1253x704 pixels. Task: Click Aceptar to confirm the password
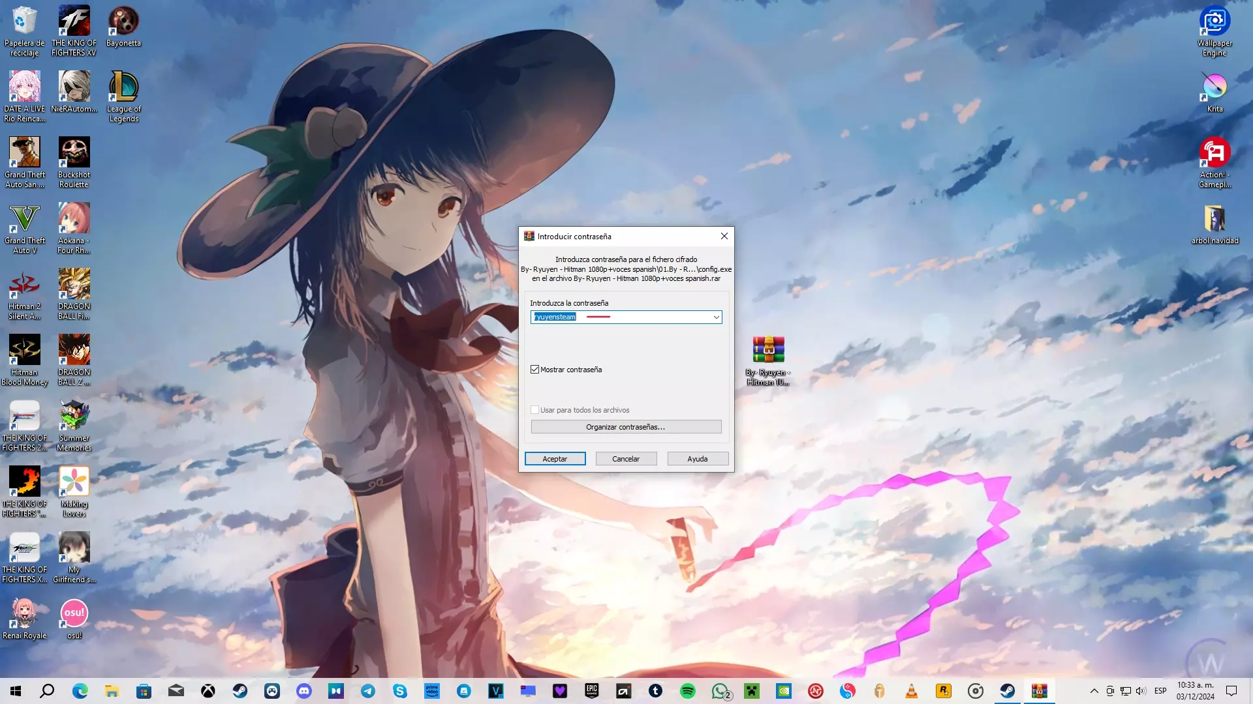click(555, 459)
